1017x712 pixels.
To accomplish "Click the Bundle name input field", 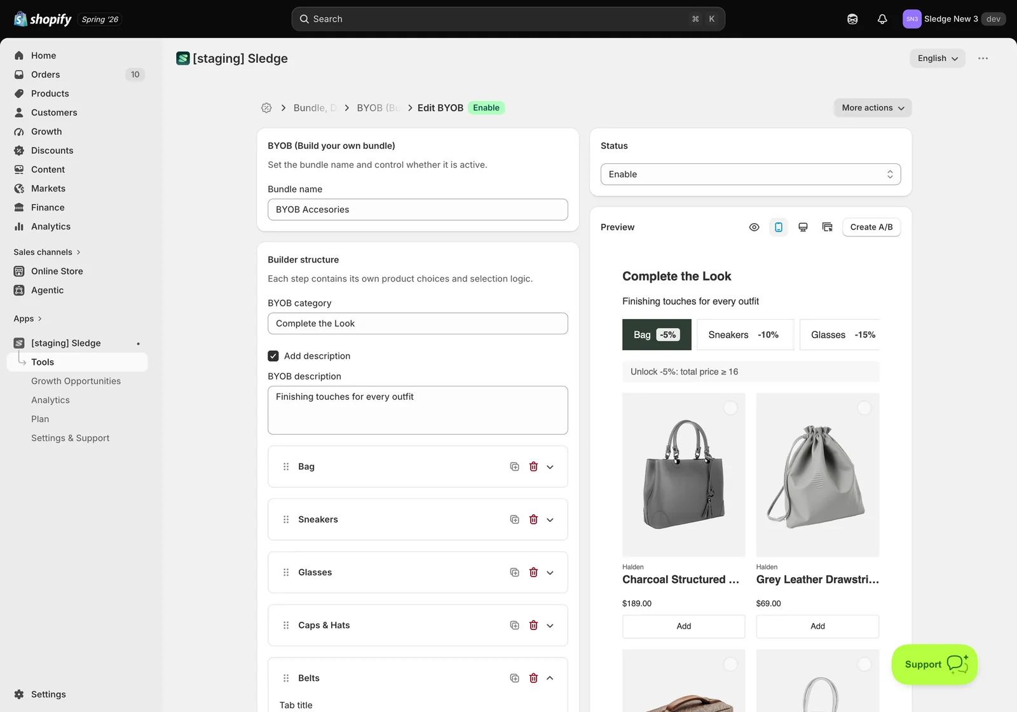I will 418,210.
